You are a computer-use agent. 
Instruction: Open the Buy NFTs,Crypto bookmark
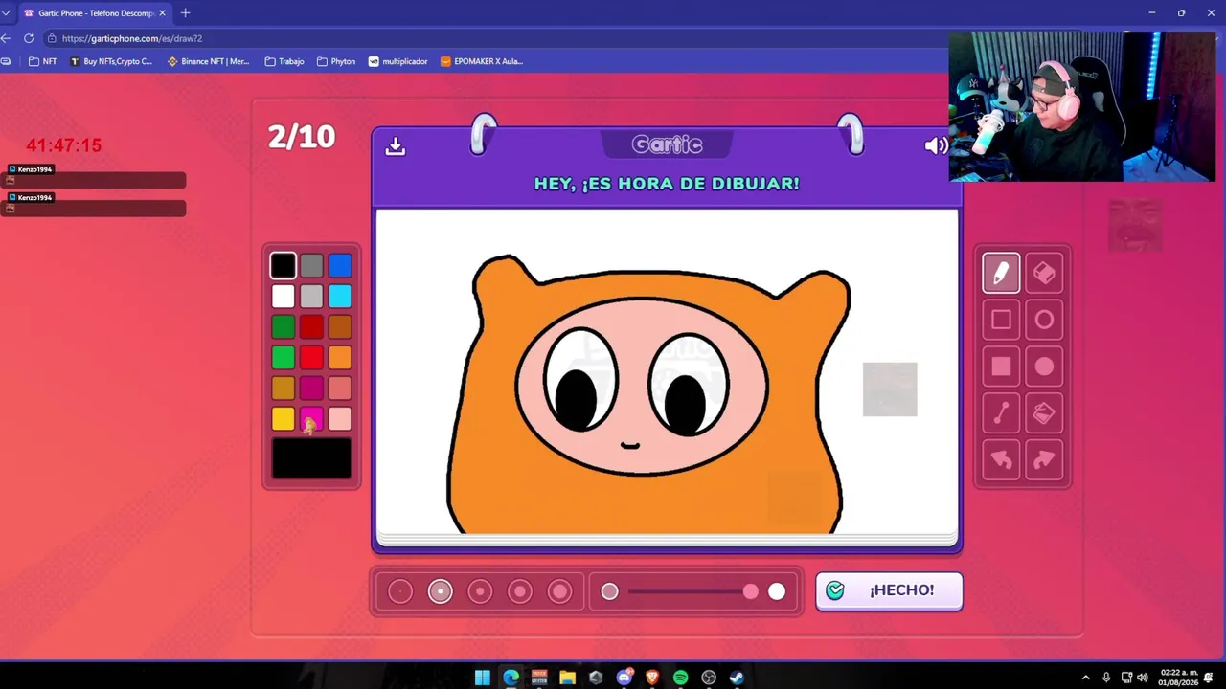pos(110,61)
